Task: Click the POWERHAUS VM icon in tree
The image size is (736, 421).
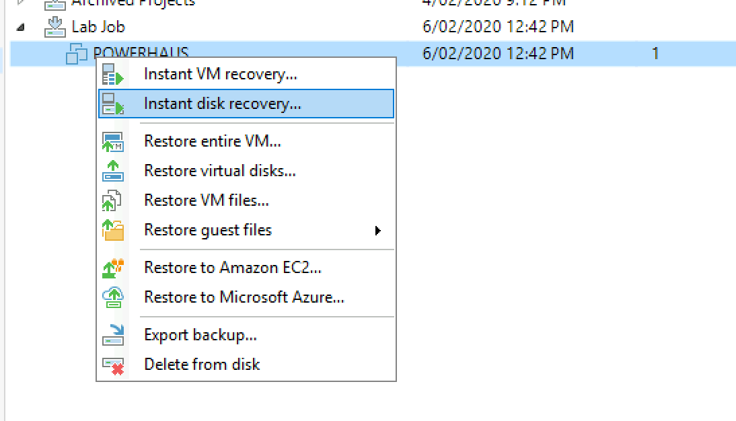Action: [77, 54]
